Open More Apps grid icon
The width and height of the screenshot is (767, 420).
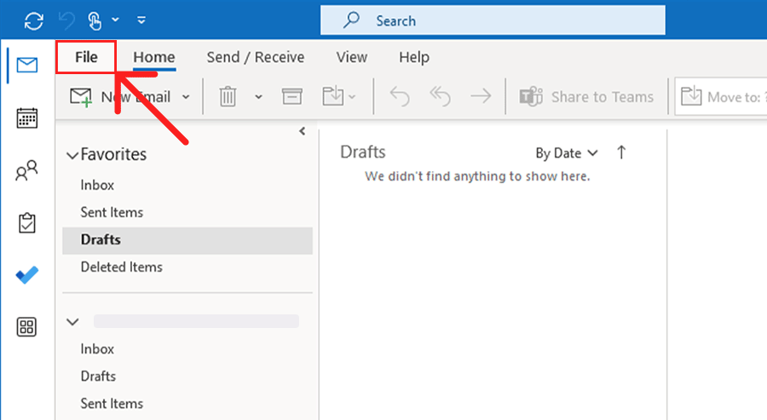coord(26,326)
